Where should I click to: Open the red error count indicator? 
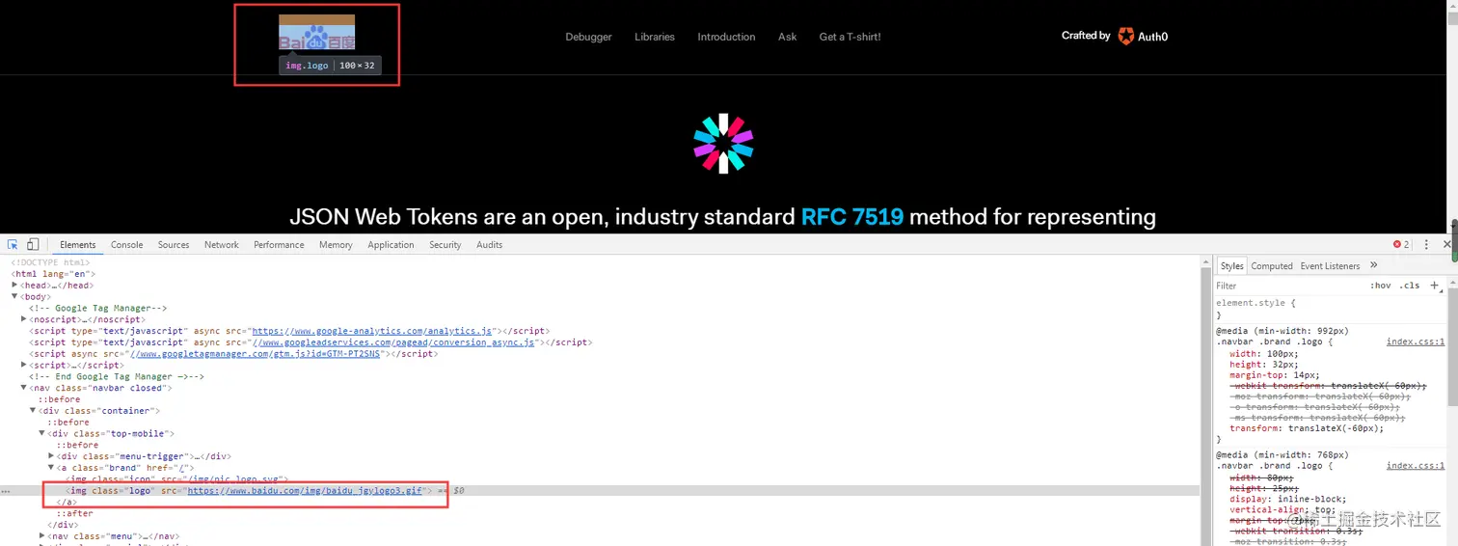[1401, 245]
